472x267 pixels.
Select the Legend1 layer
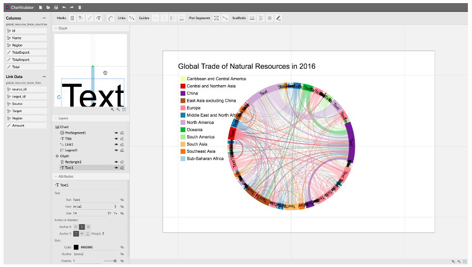coord(71,150)
